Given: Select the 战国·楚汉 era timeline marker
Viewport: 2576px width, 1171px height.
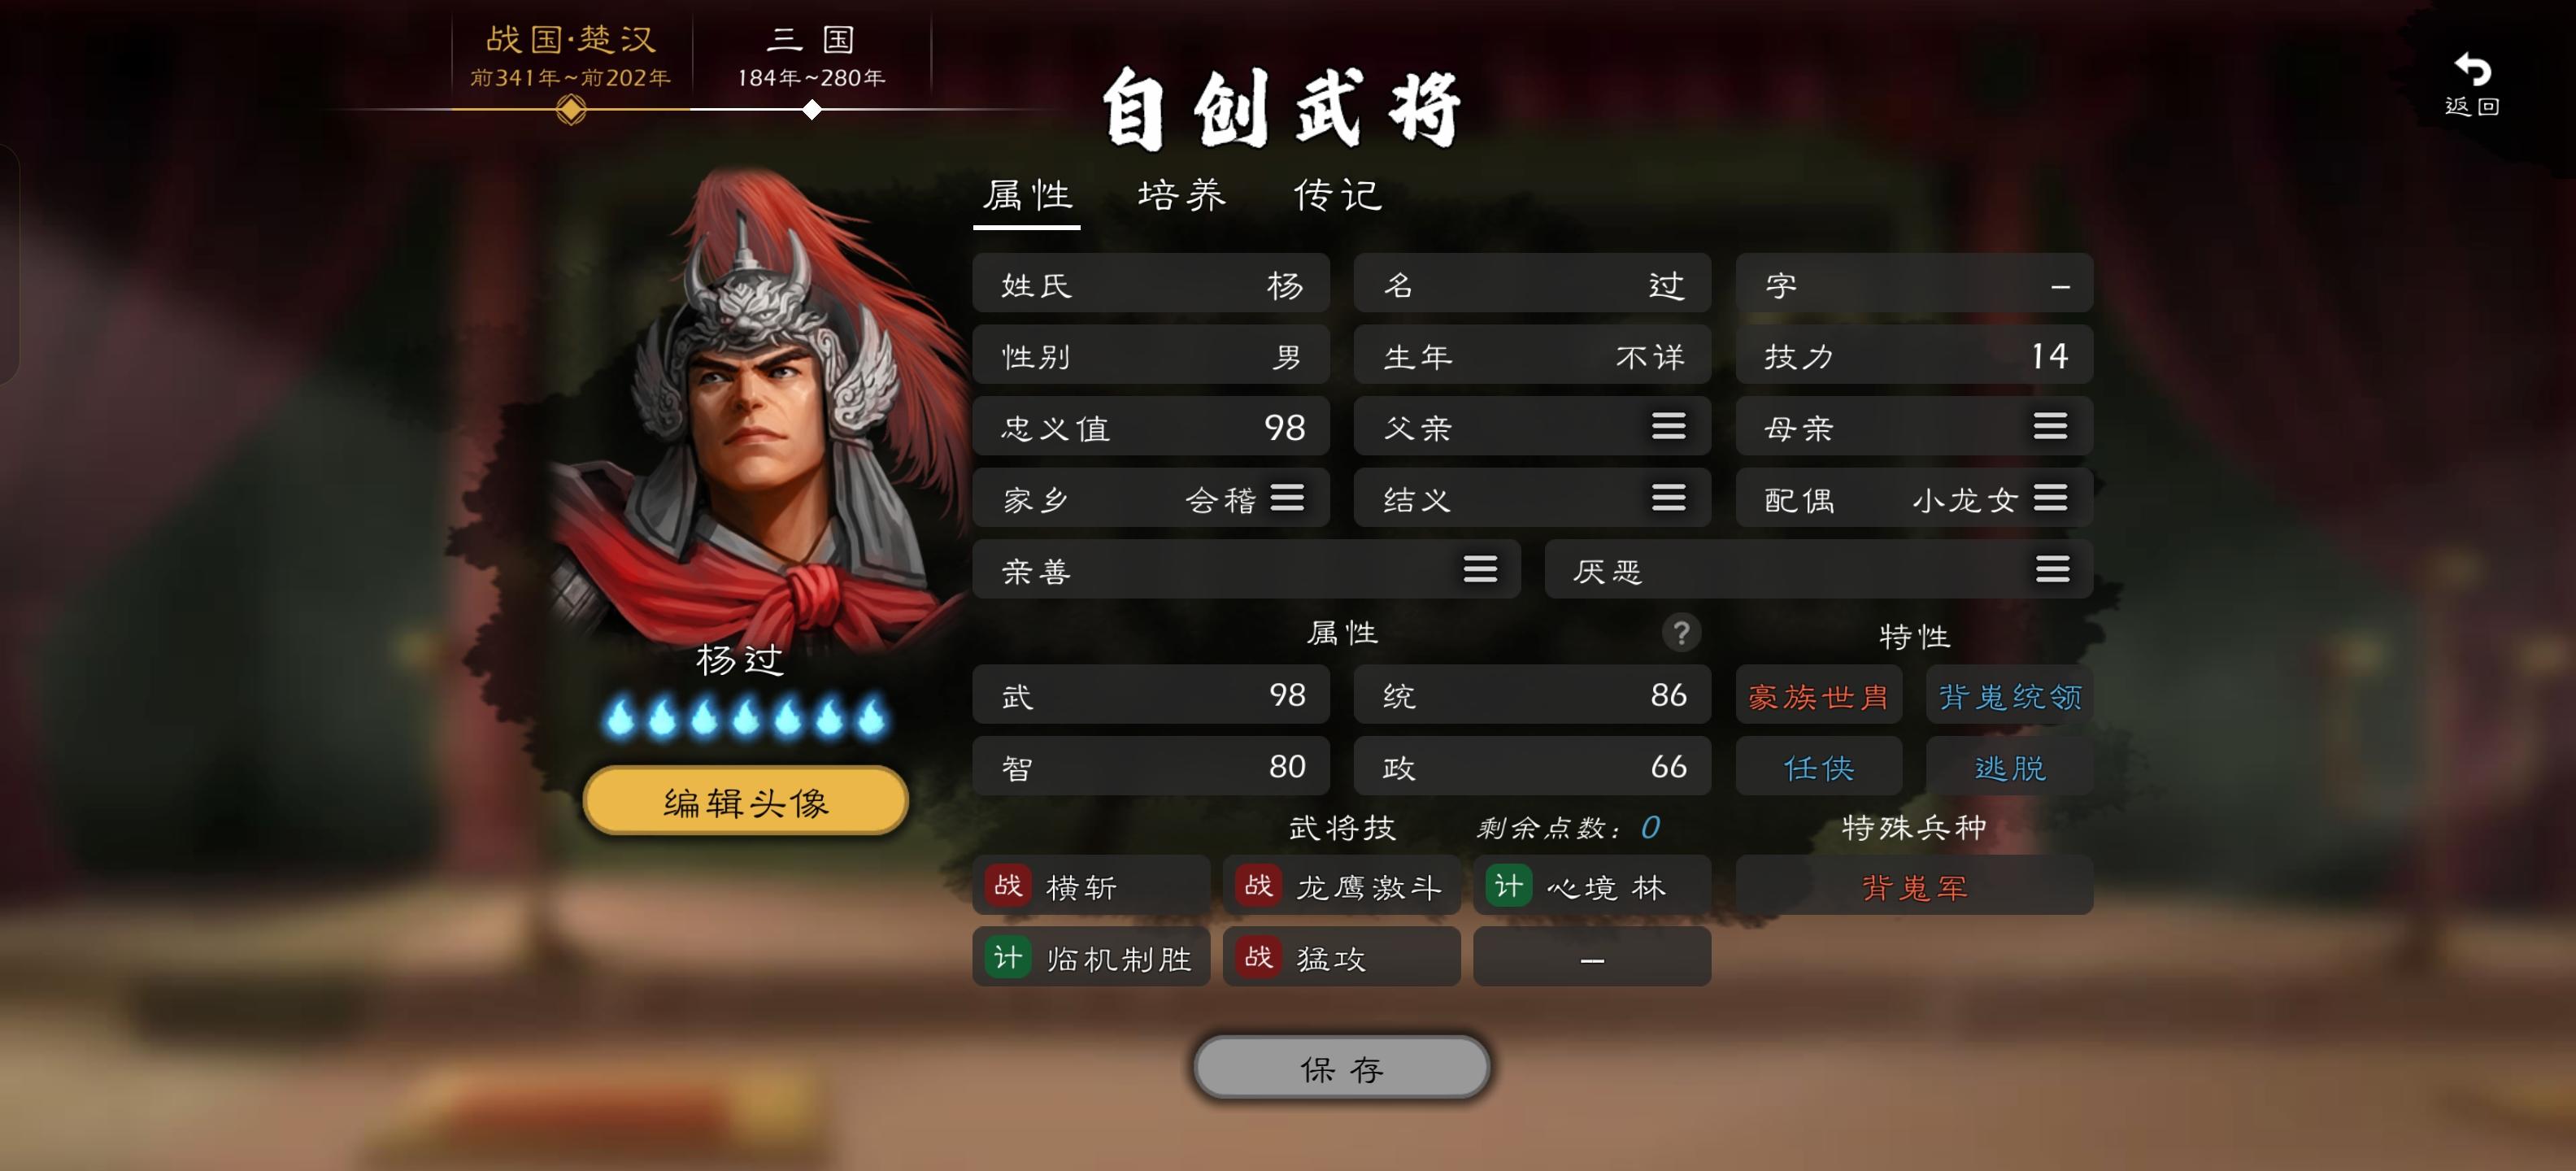Looking at the screenshot, I should click(x=570, y=110).
